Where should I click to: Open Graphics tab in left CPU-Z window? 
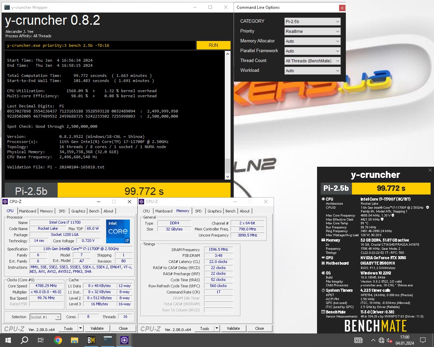coord(78,211)
